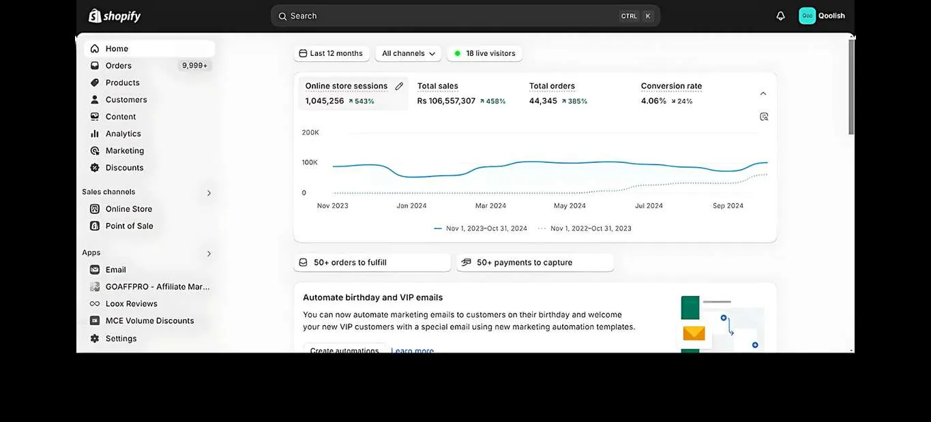This screenshot has width=931, height=422.
Task: Collapse the metrics card chevron
Action: (763, 93)
